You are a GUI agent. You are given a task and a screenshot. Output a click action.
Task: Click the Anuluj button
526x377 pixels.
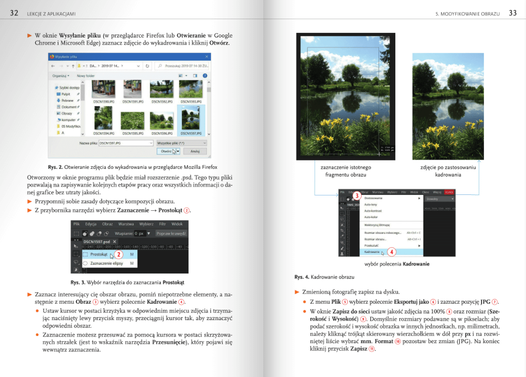tap(195, 151)
